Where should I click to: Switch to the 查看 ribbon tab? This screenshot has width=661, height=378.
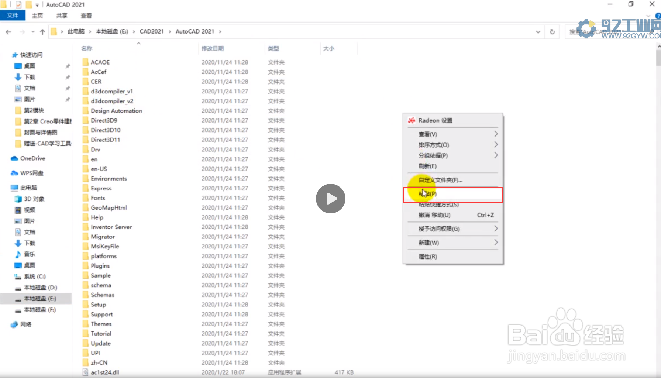(86, 16)
